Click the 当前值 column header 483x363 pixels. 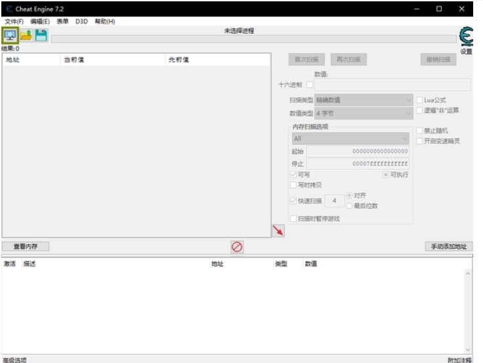pyautogui.click(x=113, y=60)
